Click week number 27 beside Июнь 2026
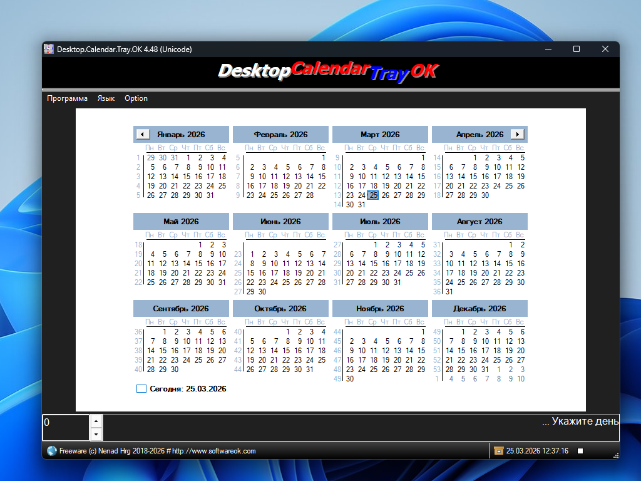 tap(238, 292)
